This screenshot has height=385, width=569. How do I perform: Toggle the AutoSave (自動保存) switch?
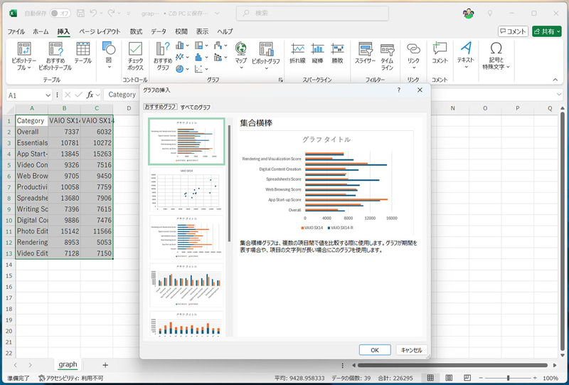point(60,14)
